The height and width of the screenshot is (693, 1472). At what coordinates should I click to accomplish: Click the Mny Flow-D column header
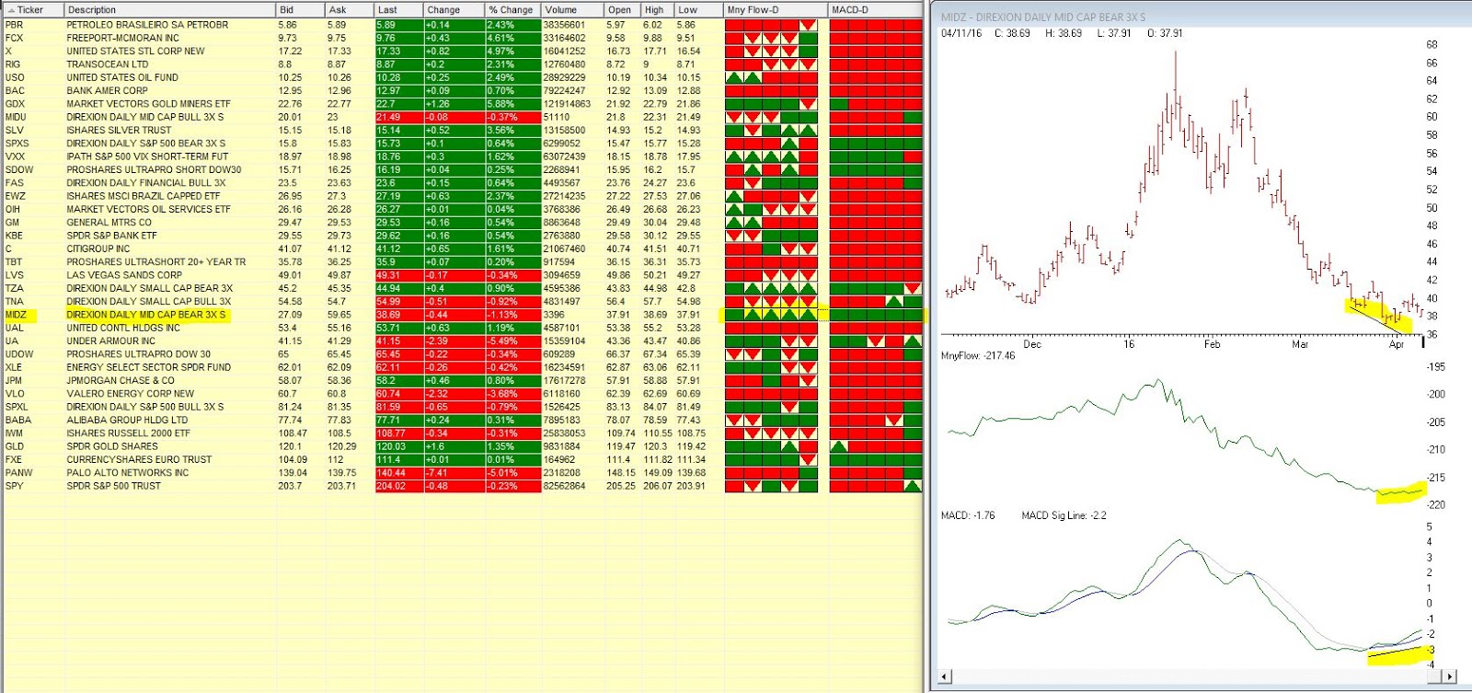point(776,10)
